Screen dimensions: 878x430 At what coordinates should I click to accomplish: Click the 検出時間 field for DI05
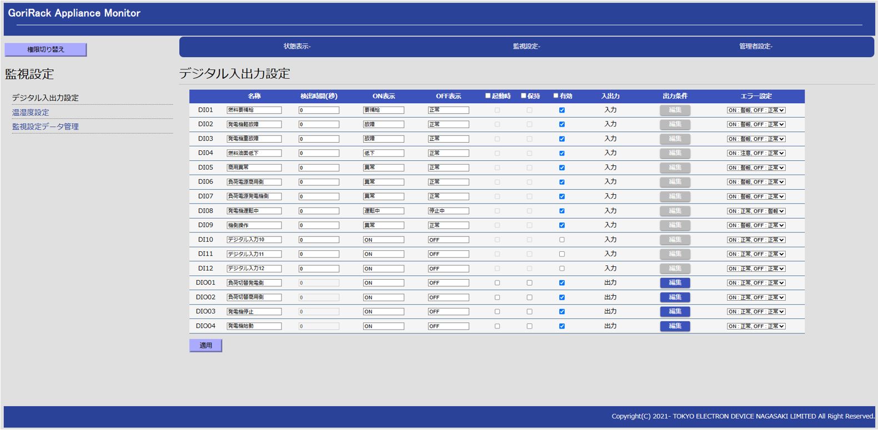(x=319, y=168)
